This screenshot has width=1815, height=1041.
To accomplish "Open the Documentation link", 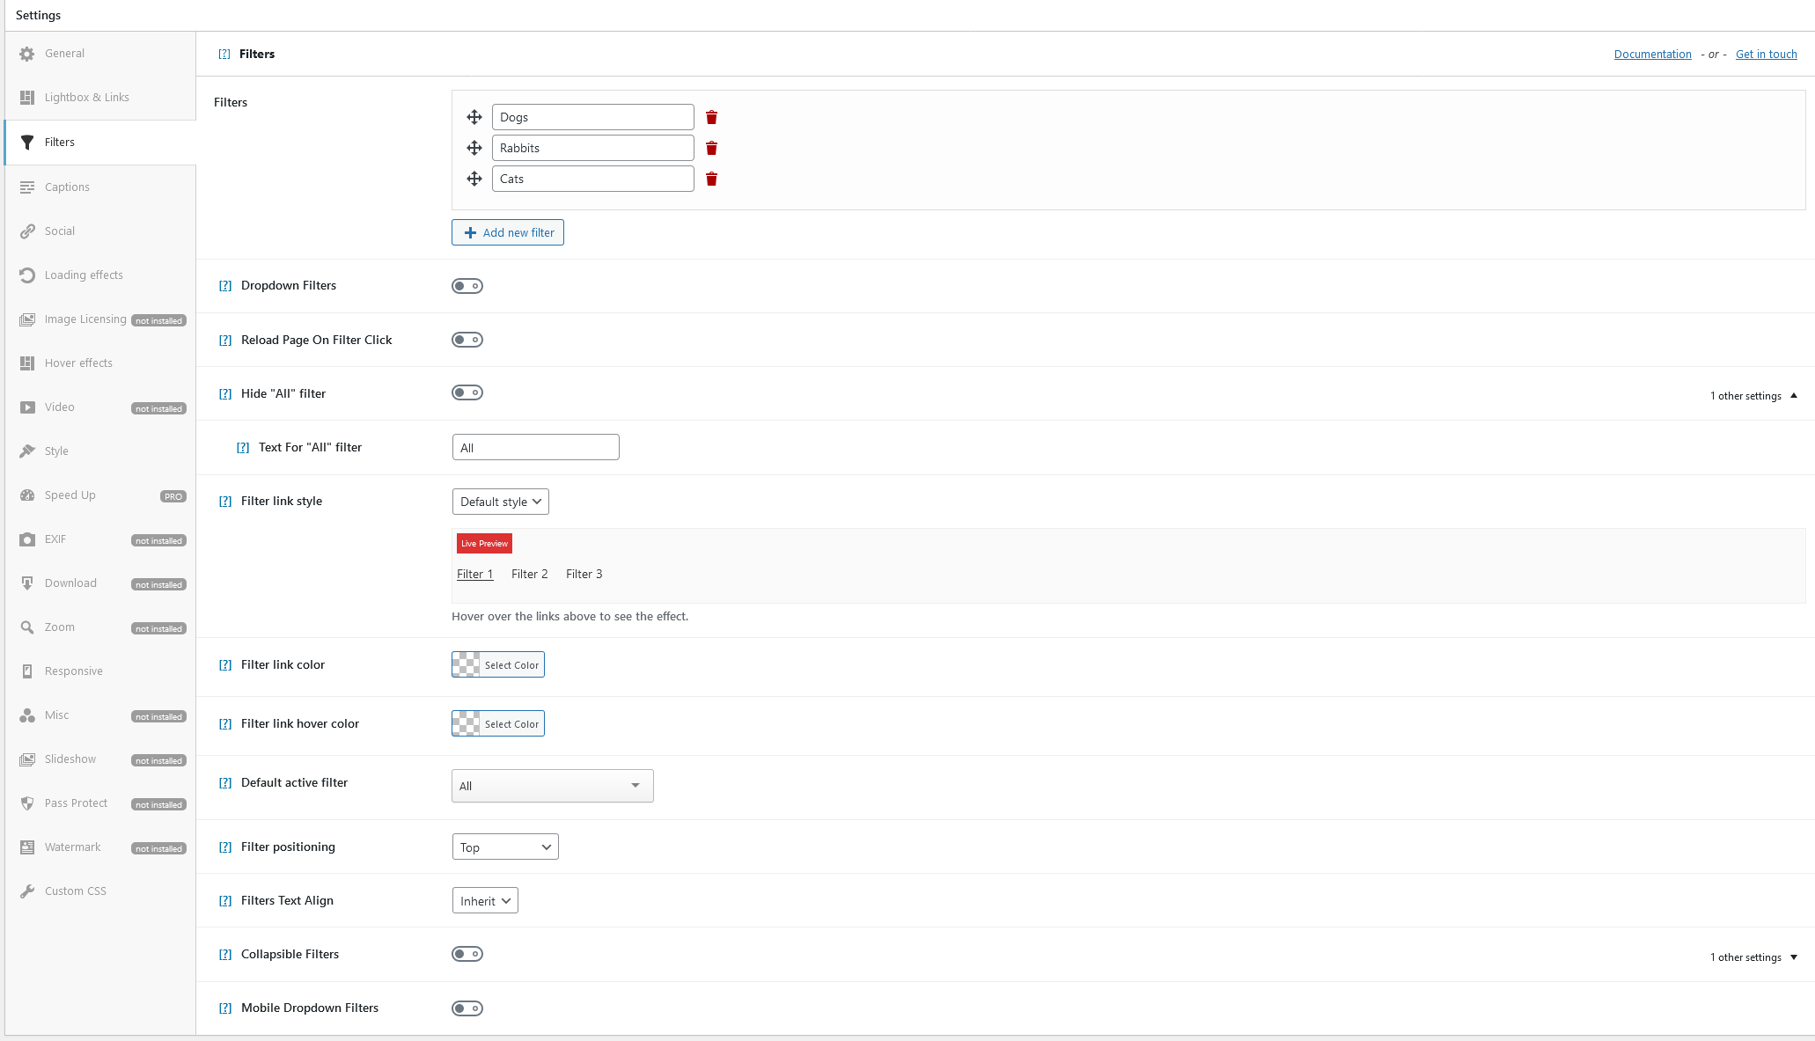I will click(x=1652, y=55).
